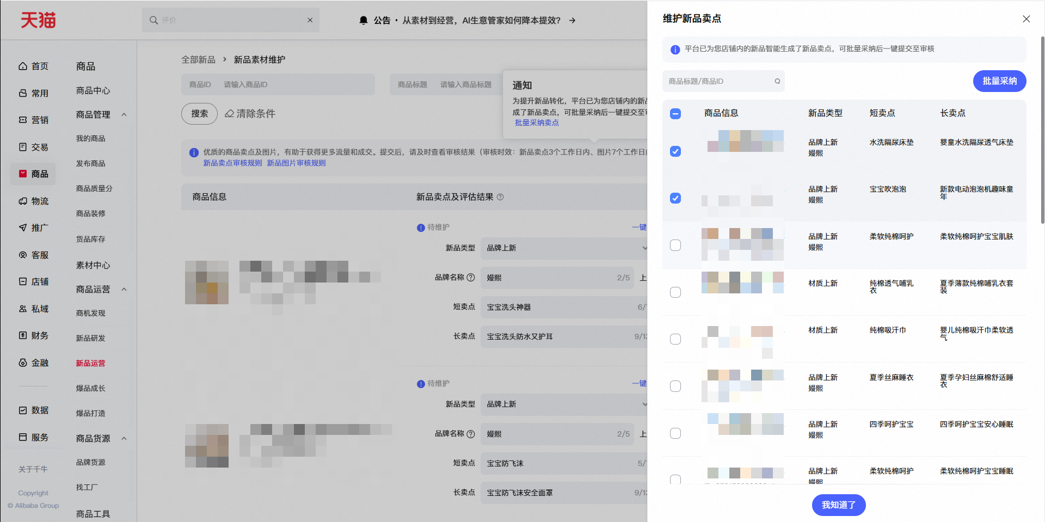1045x522 pixels.
Task: Open 新品图片审核规则 link
Action: (296, 163)
